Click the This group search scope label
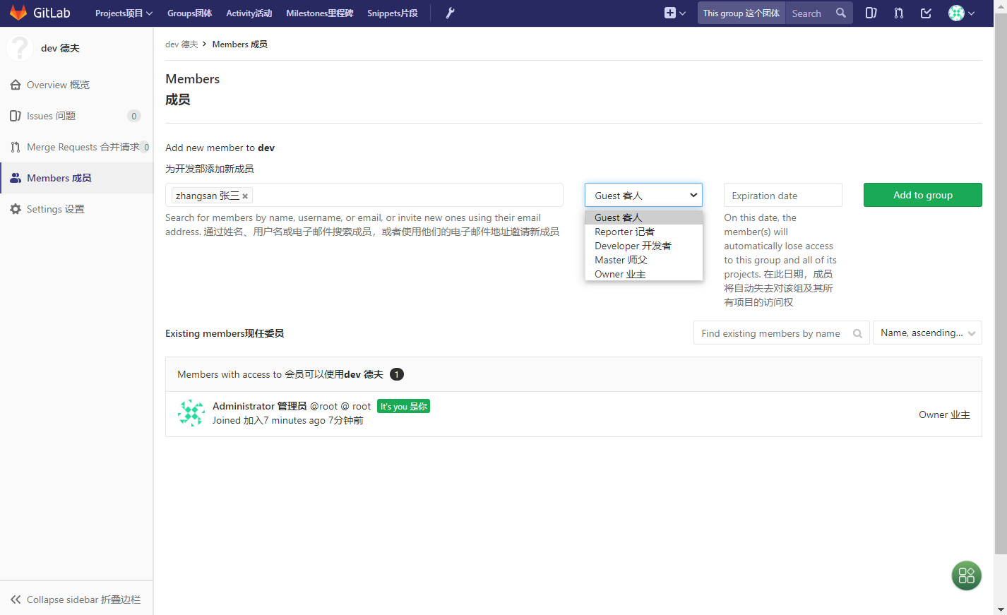This screenshot has width=1007, height=615. 741,13
